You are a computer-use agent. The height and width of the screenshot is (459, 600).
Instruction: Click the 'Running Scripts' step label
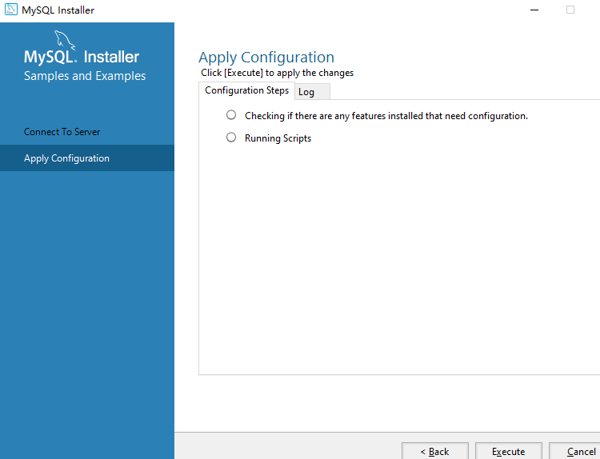278,138
